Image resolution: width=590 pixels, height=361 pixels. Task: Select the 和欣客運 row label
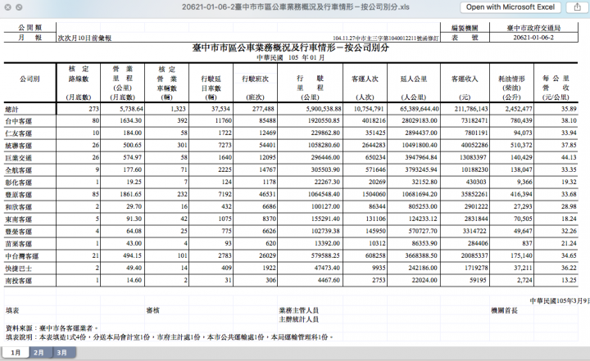(x=18, y=207)
